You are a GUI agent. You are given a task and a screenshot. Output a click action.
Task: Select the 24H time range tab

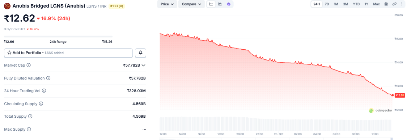[x=317, y=4]
